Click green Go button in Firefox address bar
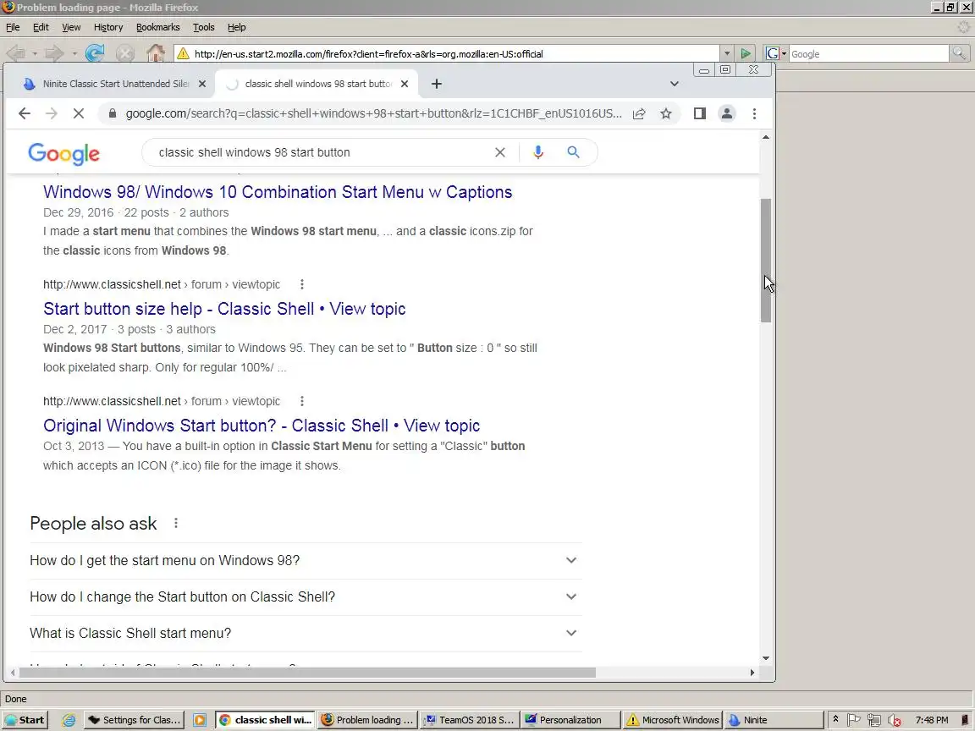Viewport: 975px width, 731px height. [x=745, y=53]
